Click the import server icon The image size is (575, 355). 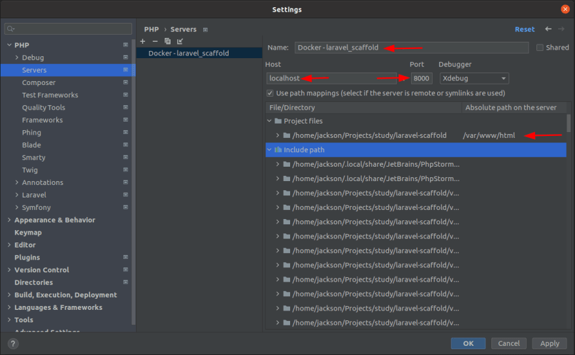click(180, 41)
